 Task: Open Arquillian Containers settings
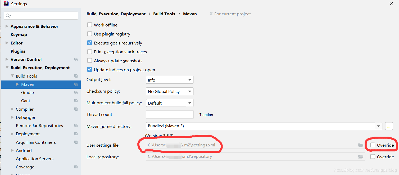point(36,142)
